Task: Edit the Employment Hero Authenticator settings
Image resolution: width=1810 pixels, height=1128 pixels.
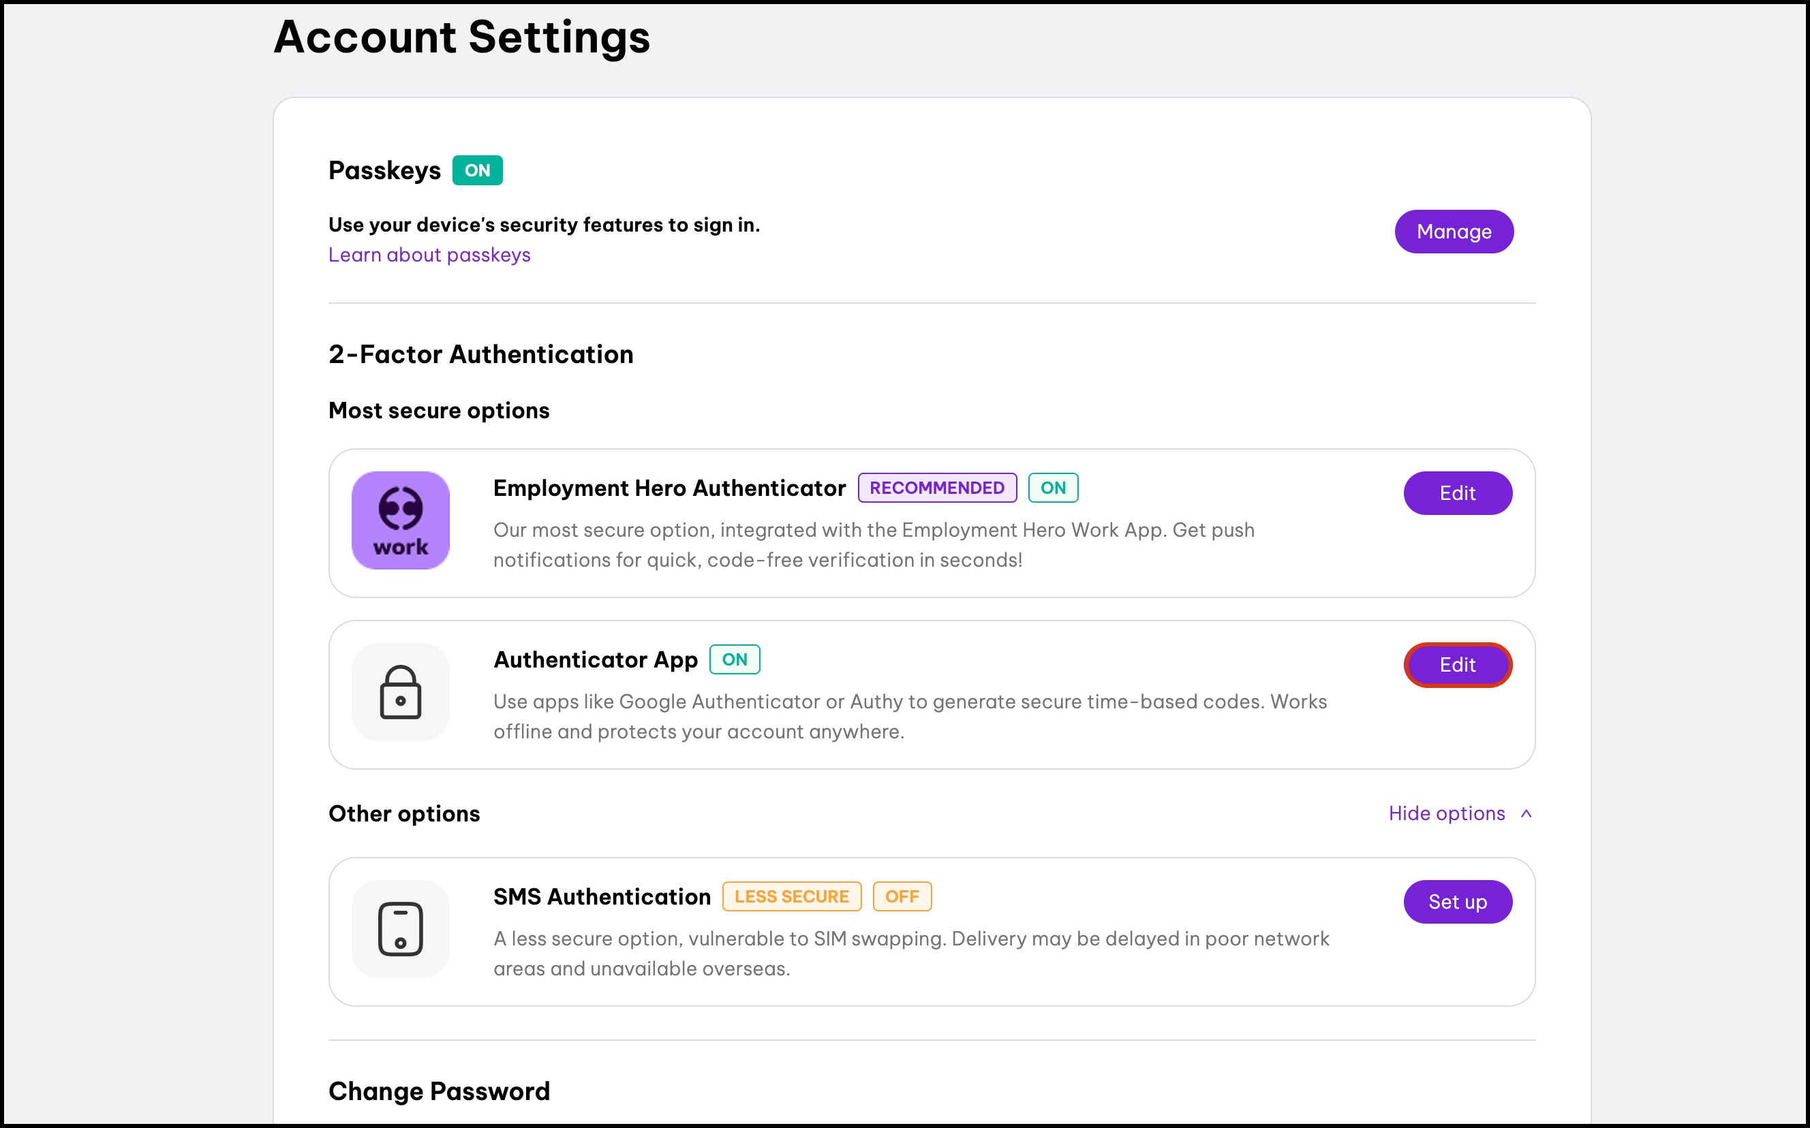Action: click(x=1457, y=493)
